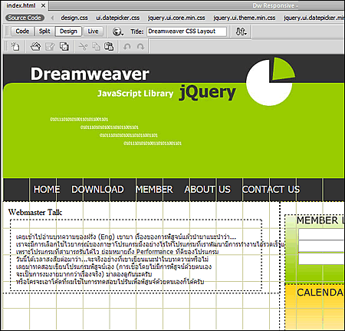Click the first member login input field
345x331 pixels.
[x=321, y=234]
